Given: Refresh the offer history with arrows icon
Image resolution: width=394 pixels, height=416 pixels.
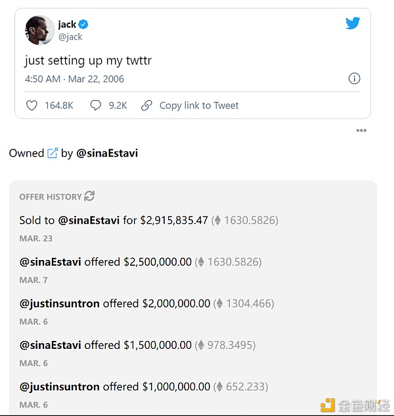Looking at the screenshot, I should (90, 196).
